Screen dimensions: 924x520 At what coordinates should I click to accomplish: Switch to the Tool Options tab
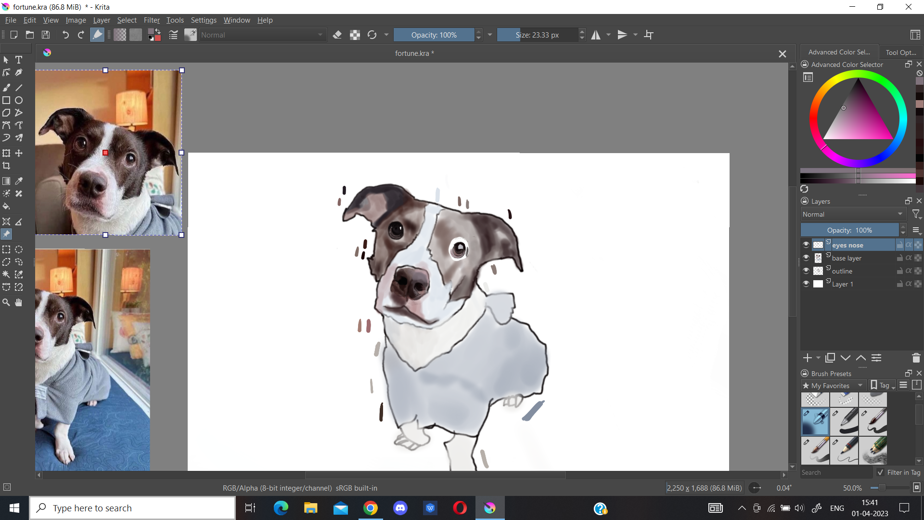click(x=900, y=52)
